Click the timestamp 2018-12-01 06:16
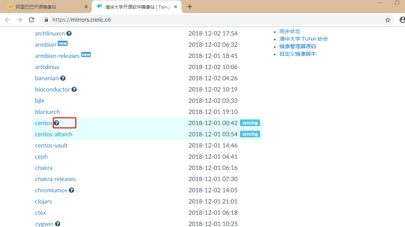This screenshot has height=227, width=405. (213, 168)
